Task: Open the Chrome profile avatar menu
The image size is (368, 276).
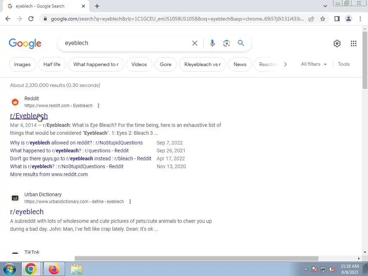Action: click(x=349, y=19)
